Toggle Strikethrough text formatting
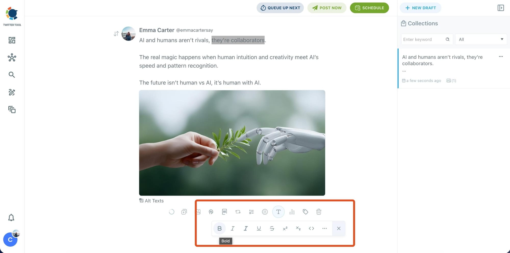510x253 pixels. click(272, 228)
